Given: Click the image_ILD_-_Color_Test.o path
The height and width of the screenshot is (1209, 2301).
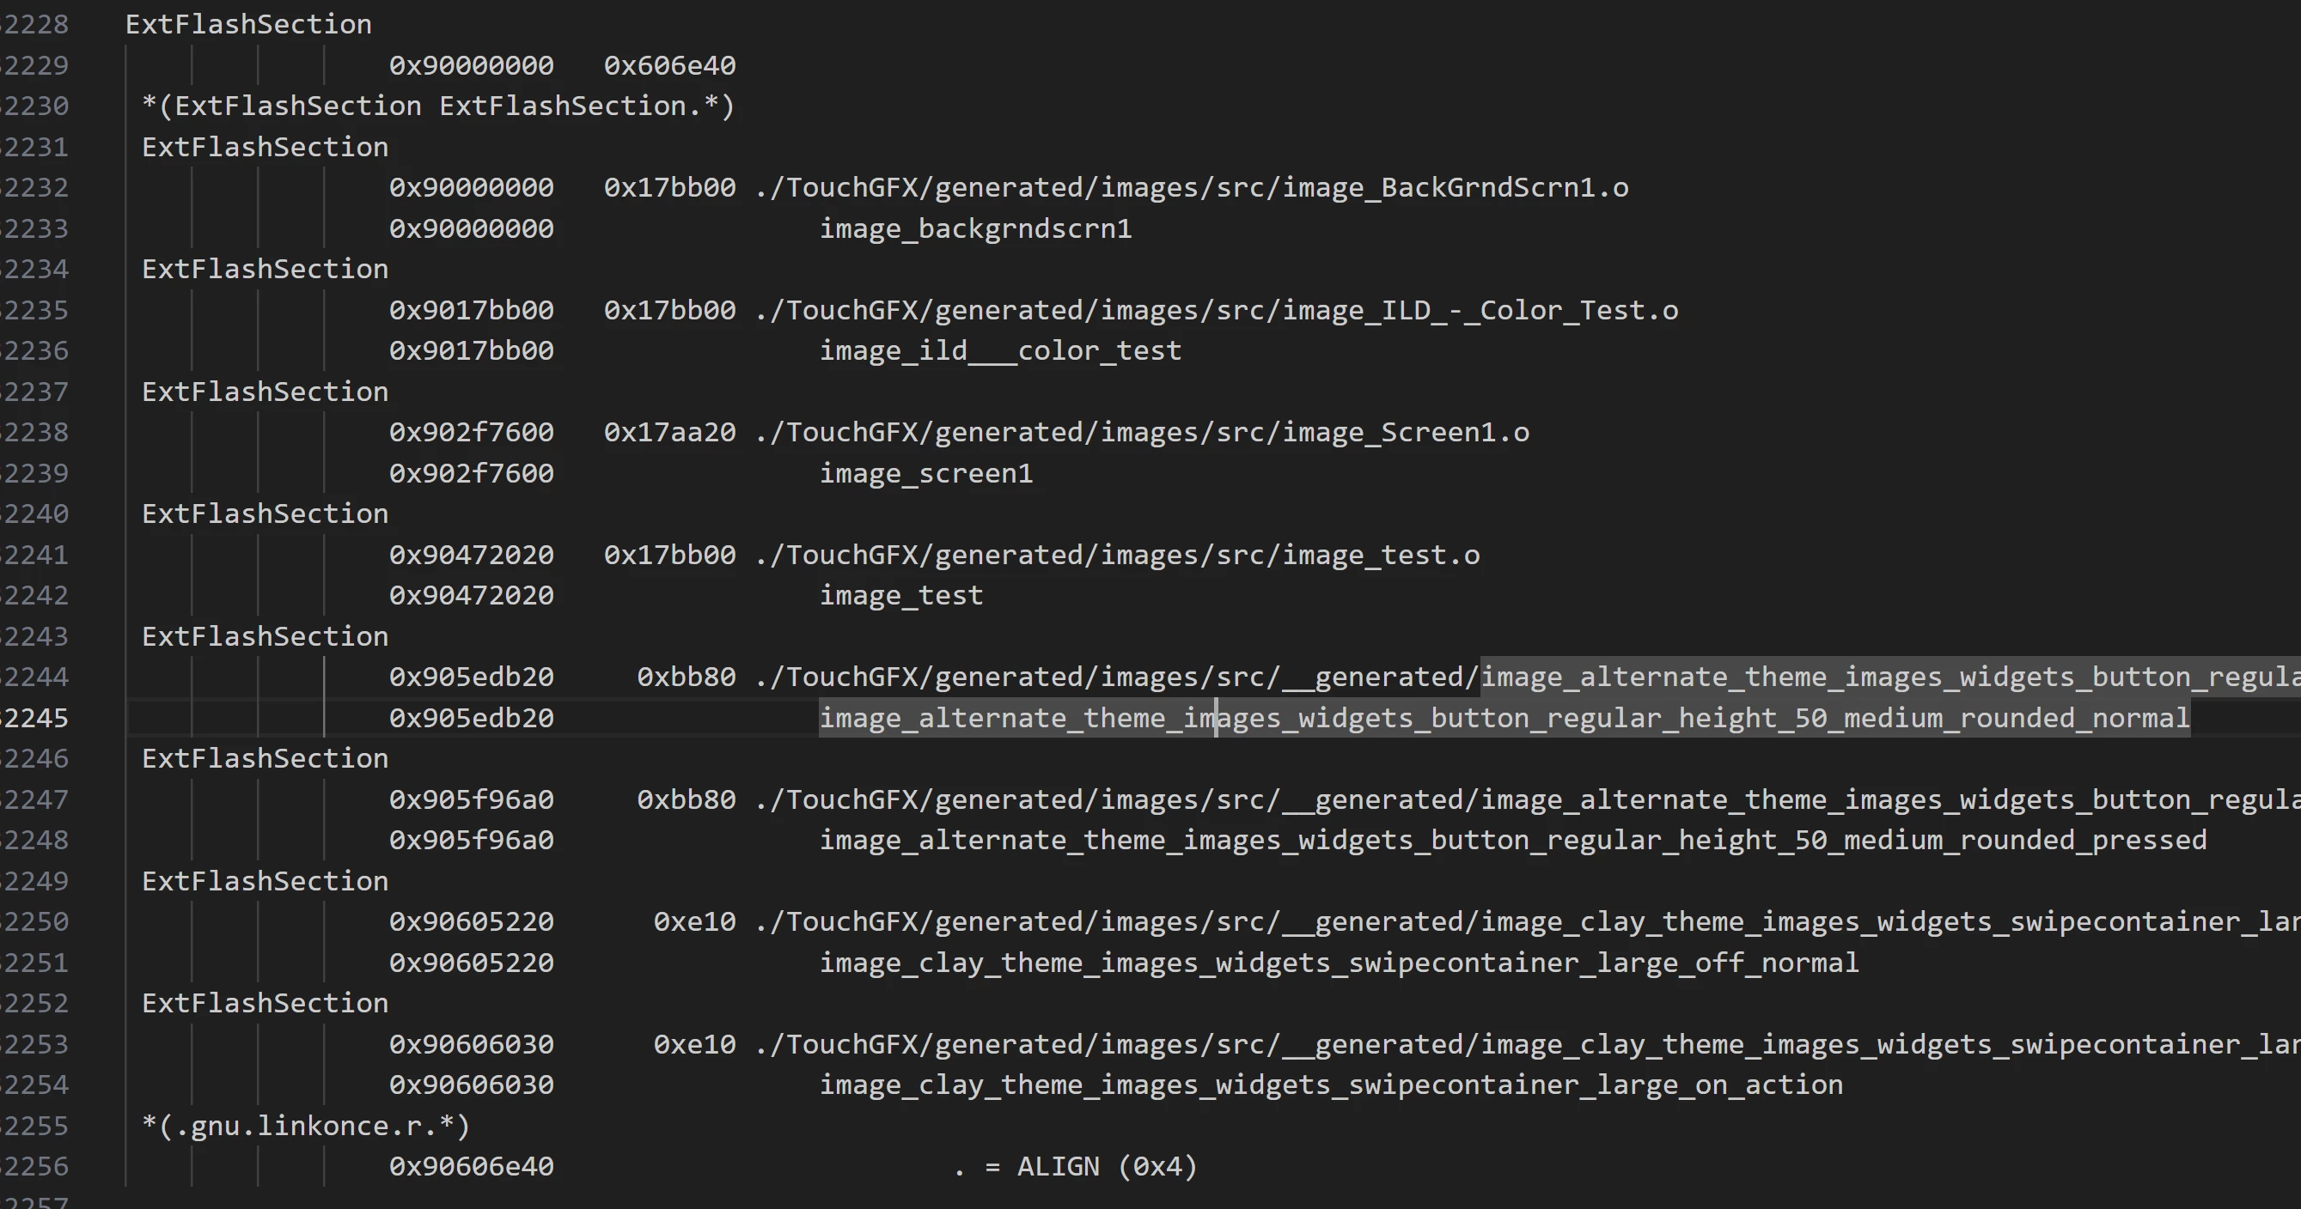Looking at the screenshot, I should 1217,310.
